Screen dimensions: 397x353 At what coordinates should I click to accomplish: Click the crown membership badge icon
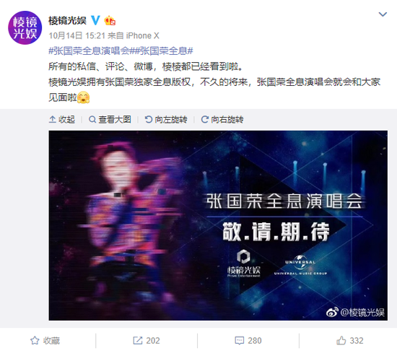(110, 20)
